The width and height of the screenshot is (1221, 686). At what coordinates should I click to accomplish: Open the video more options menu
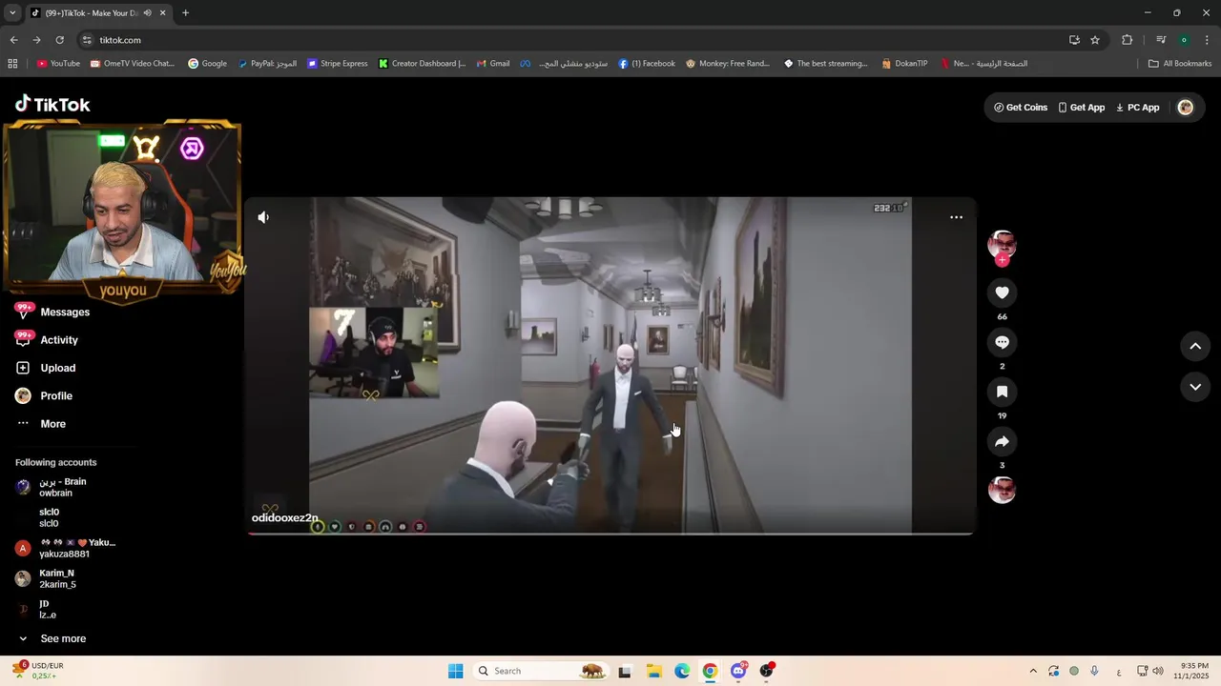coord(956,217)
